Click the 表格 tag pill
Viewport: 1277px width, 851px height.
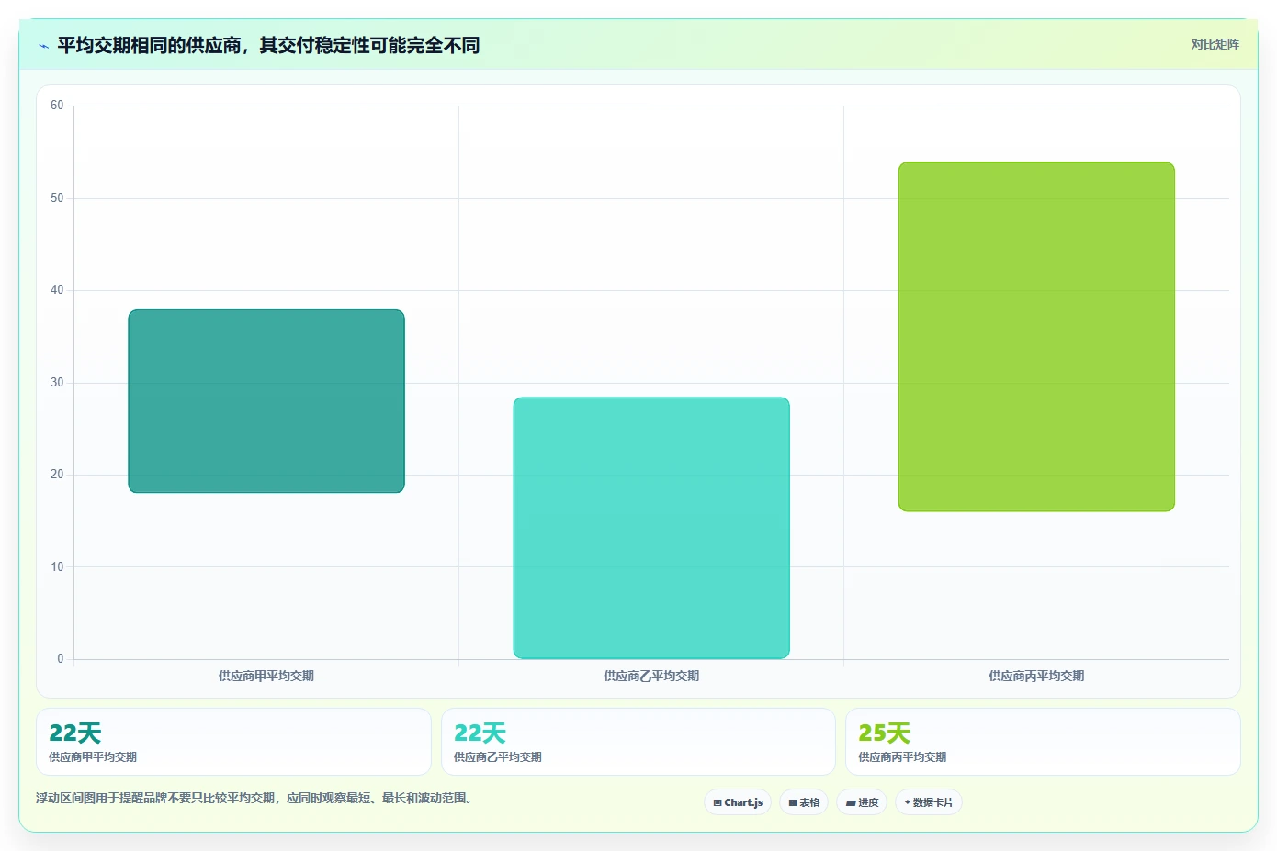coord(804,802)
